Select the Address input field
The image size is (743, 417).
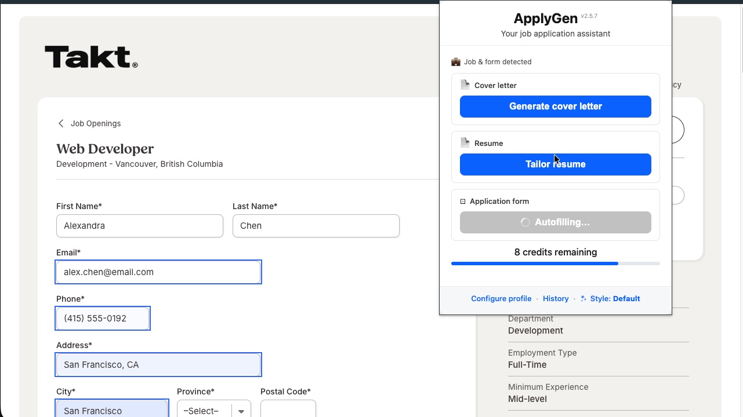158,365
